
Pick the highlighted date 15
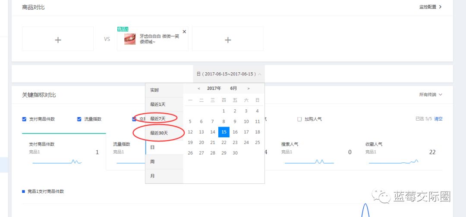pyautogui.click(x=224, y=132)
